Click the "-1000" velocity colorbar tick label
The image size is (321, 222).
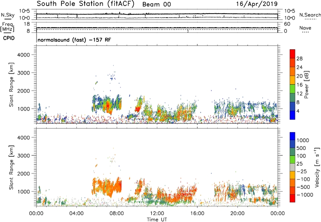[305, 195]
